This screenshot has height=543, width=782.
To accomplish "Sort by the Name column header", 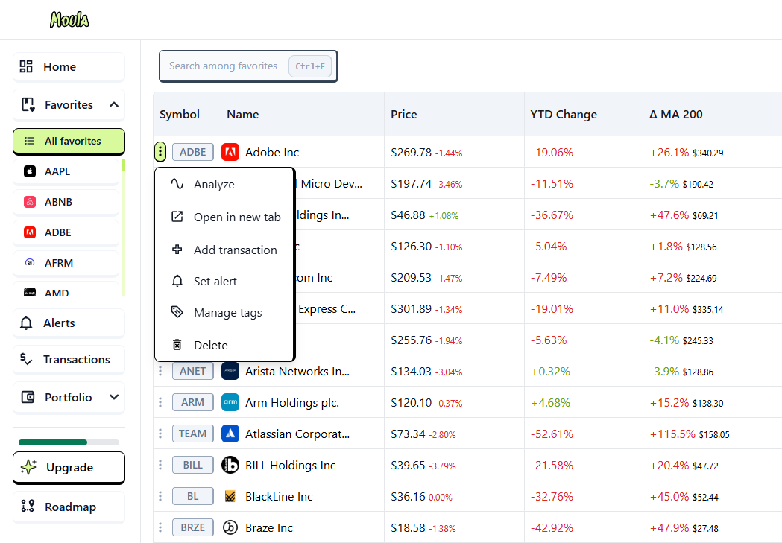I will (243, 115).
